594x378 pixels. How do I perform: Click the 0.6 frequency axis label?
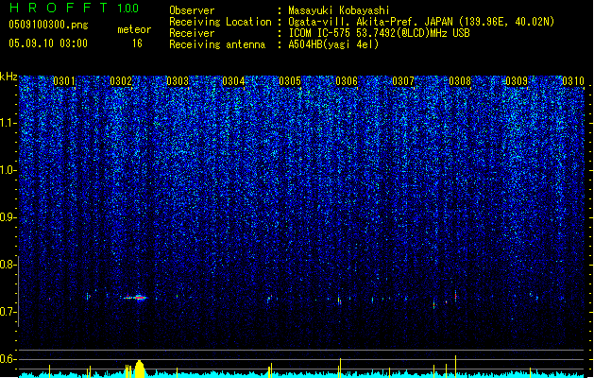pos(8,359)
